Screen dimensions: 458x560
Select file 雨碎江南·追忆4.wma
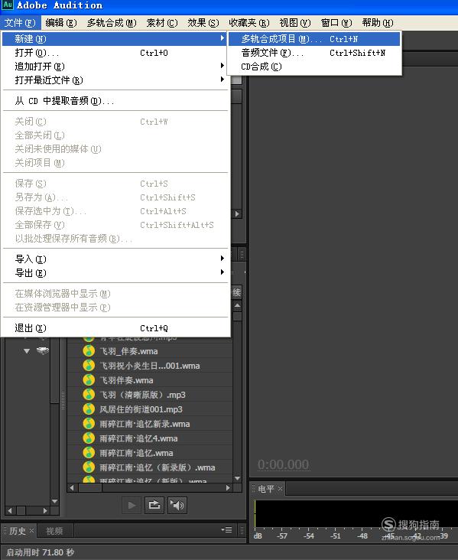coord(150,438)
